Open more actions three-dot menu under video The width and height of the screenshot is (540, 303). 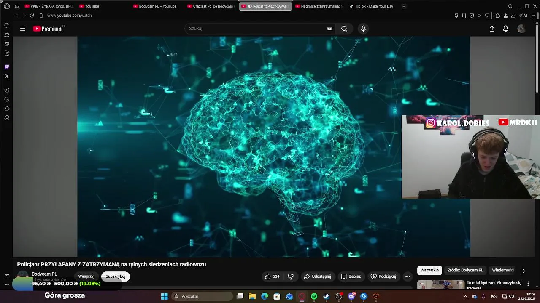click(408, 276)
